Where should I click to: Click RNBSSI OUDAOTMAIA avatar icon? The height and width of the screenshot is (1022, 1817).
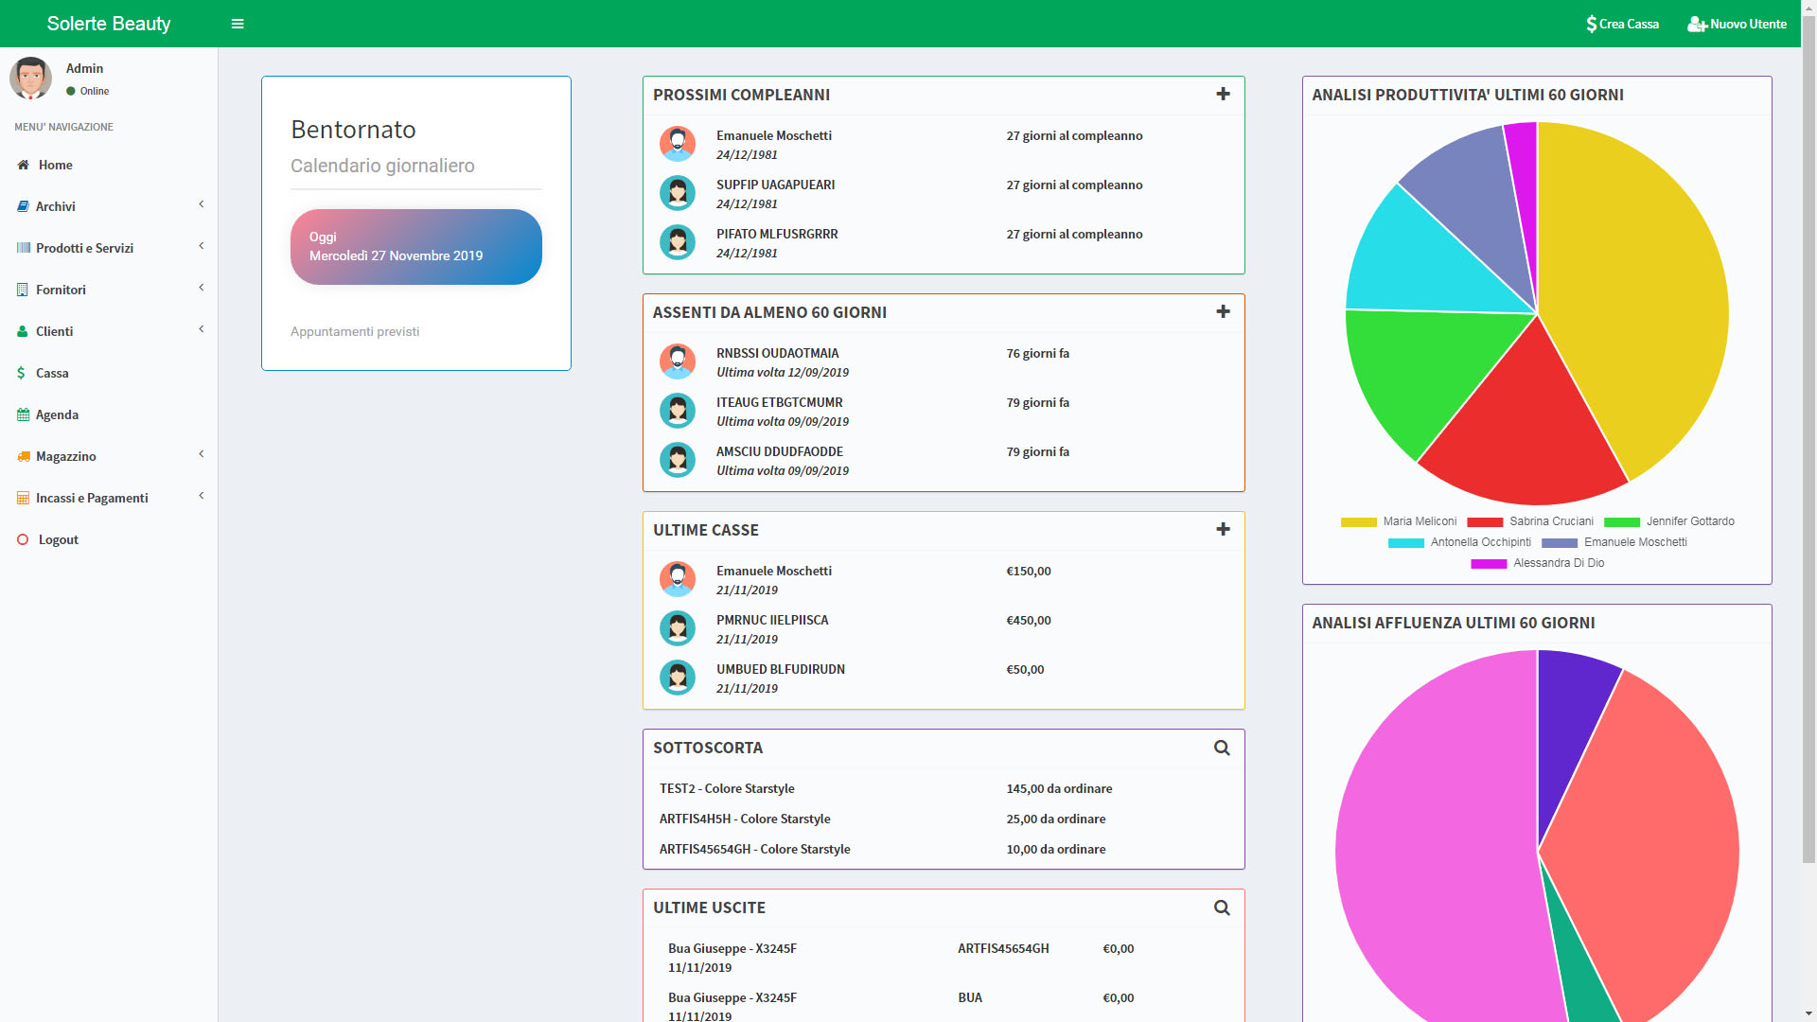[678, 361]
